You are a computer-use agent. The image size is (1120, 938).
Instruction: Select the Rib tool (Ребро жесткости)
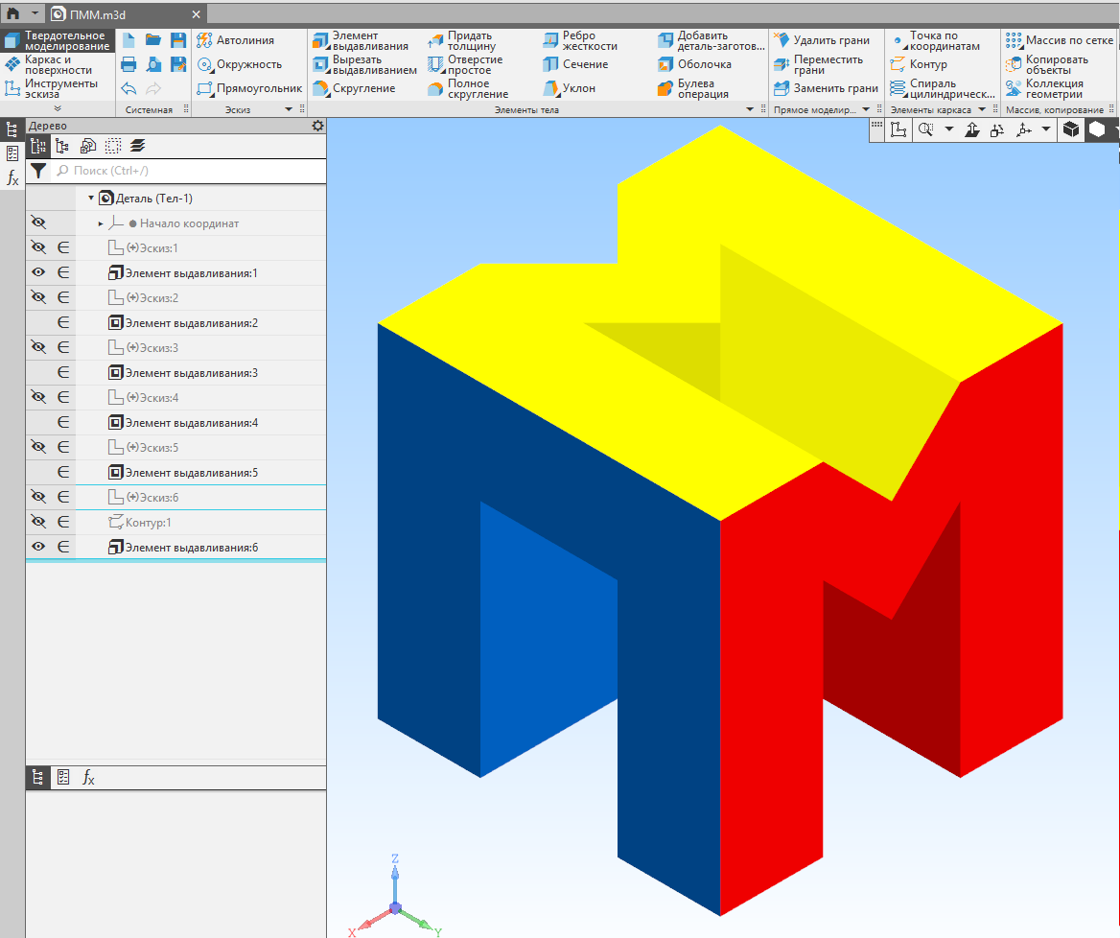[579, 40]
